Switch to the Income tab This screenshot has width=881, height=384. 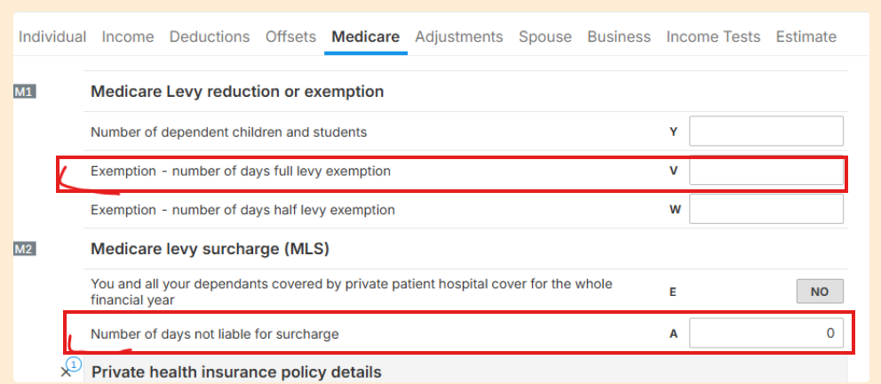(128, 37)
